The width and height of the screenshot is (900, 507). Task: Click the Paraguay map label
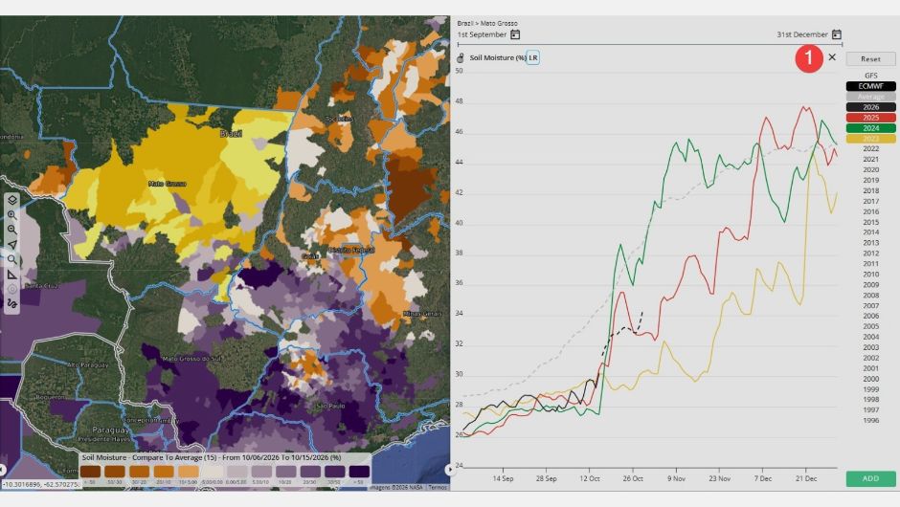(111, 430)
